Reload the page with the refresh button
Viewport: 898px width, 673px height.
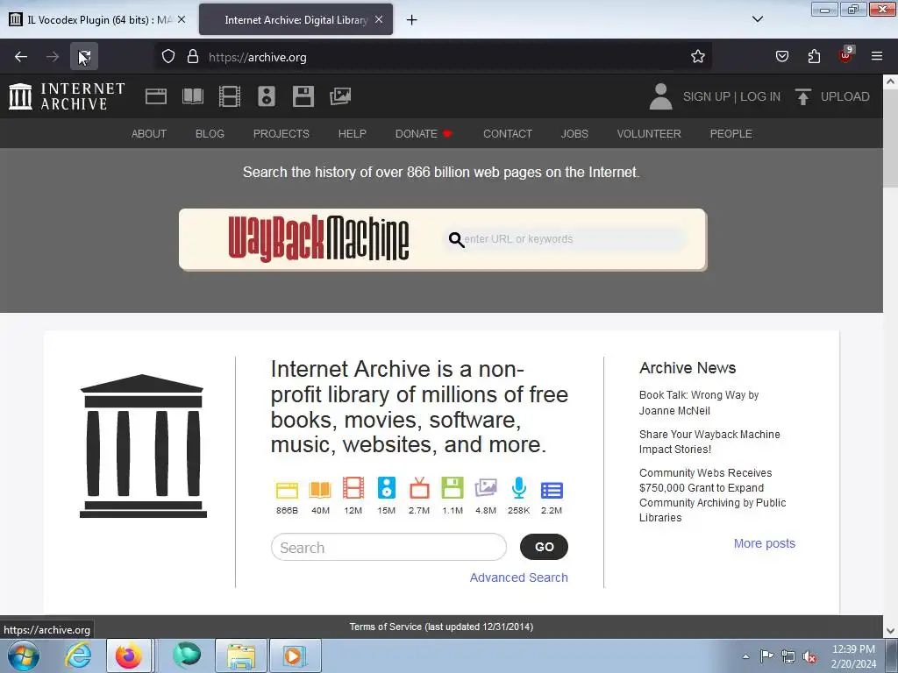tap(84, 57)
